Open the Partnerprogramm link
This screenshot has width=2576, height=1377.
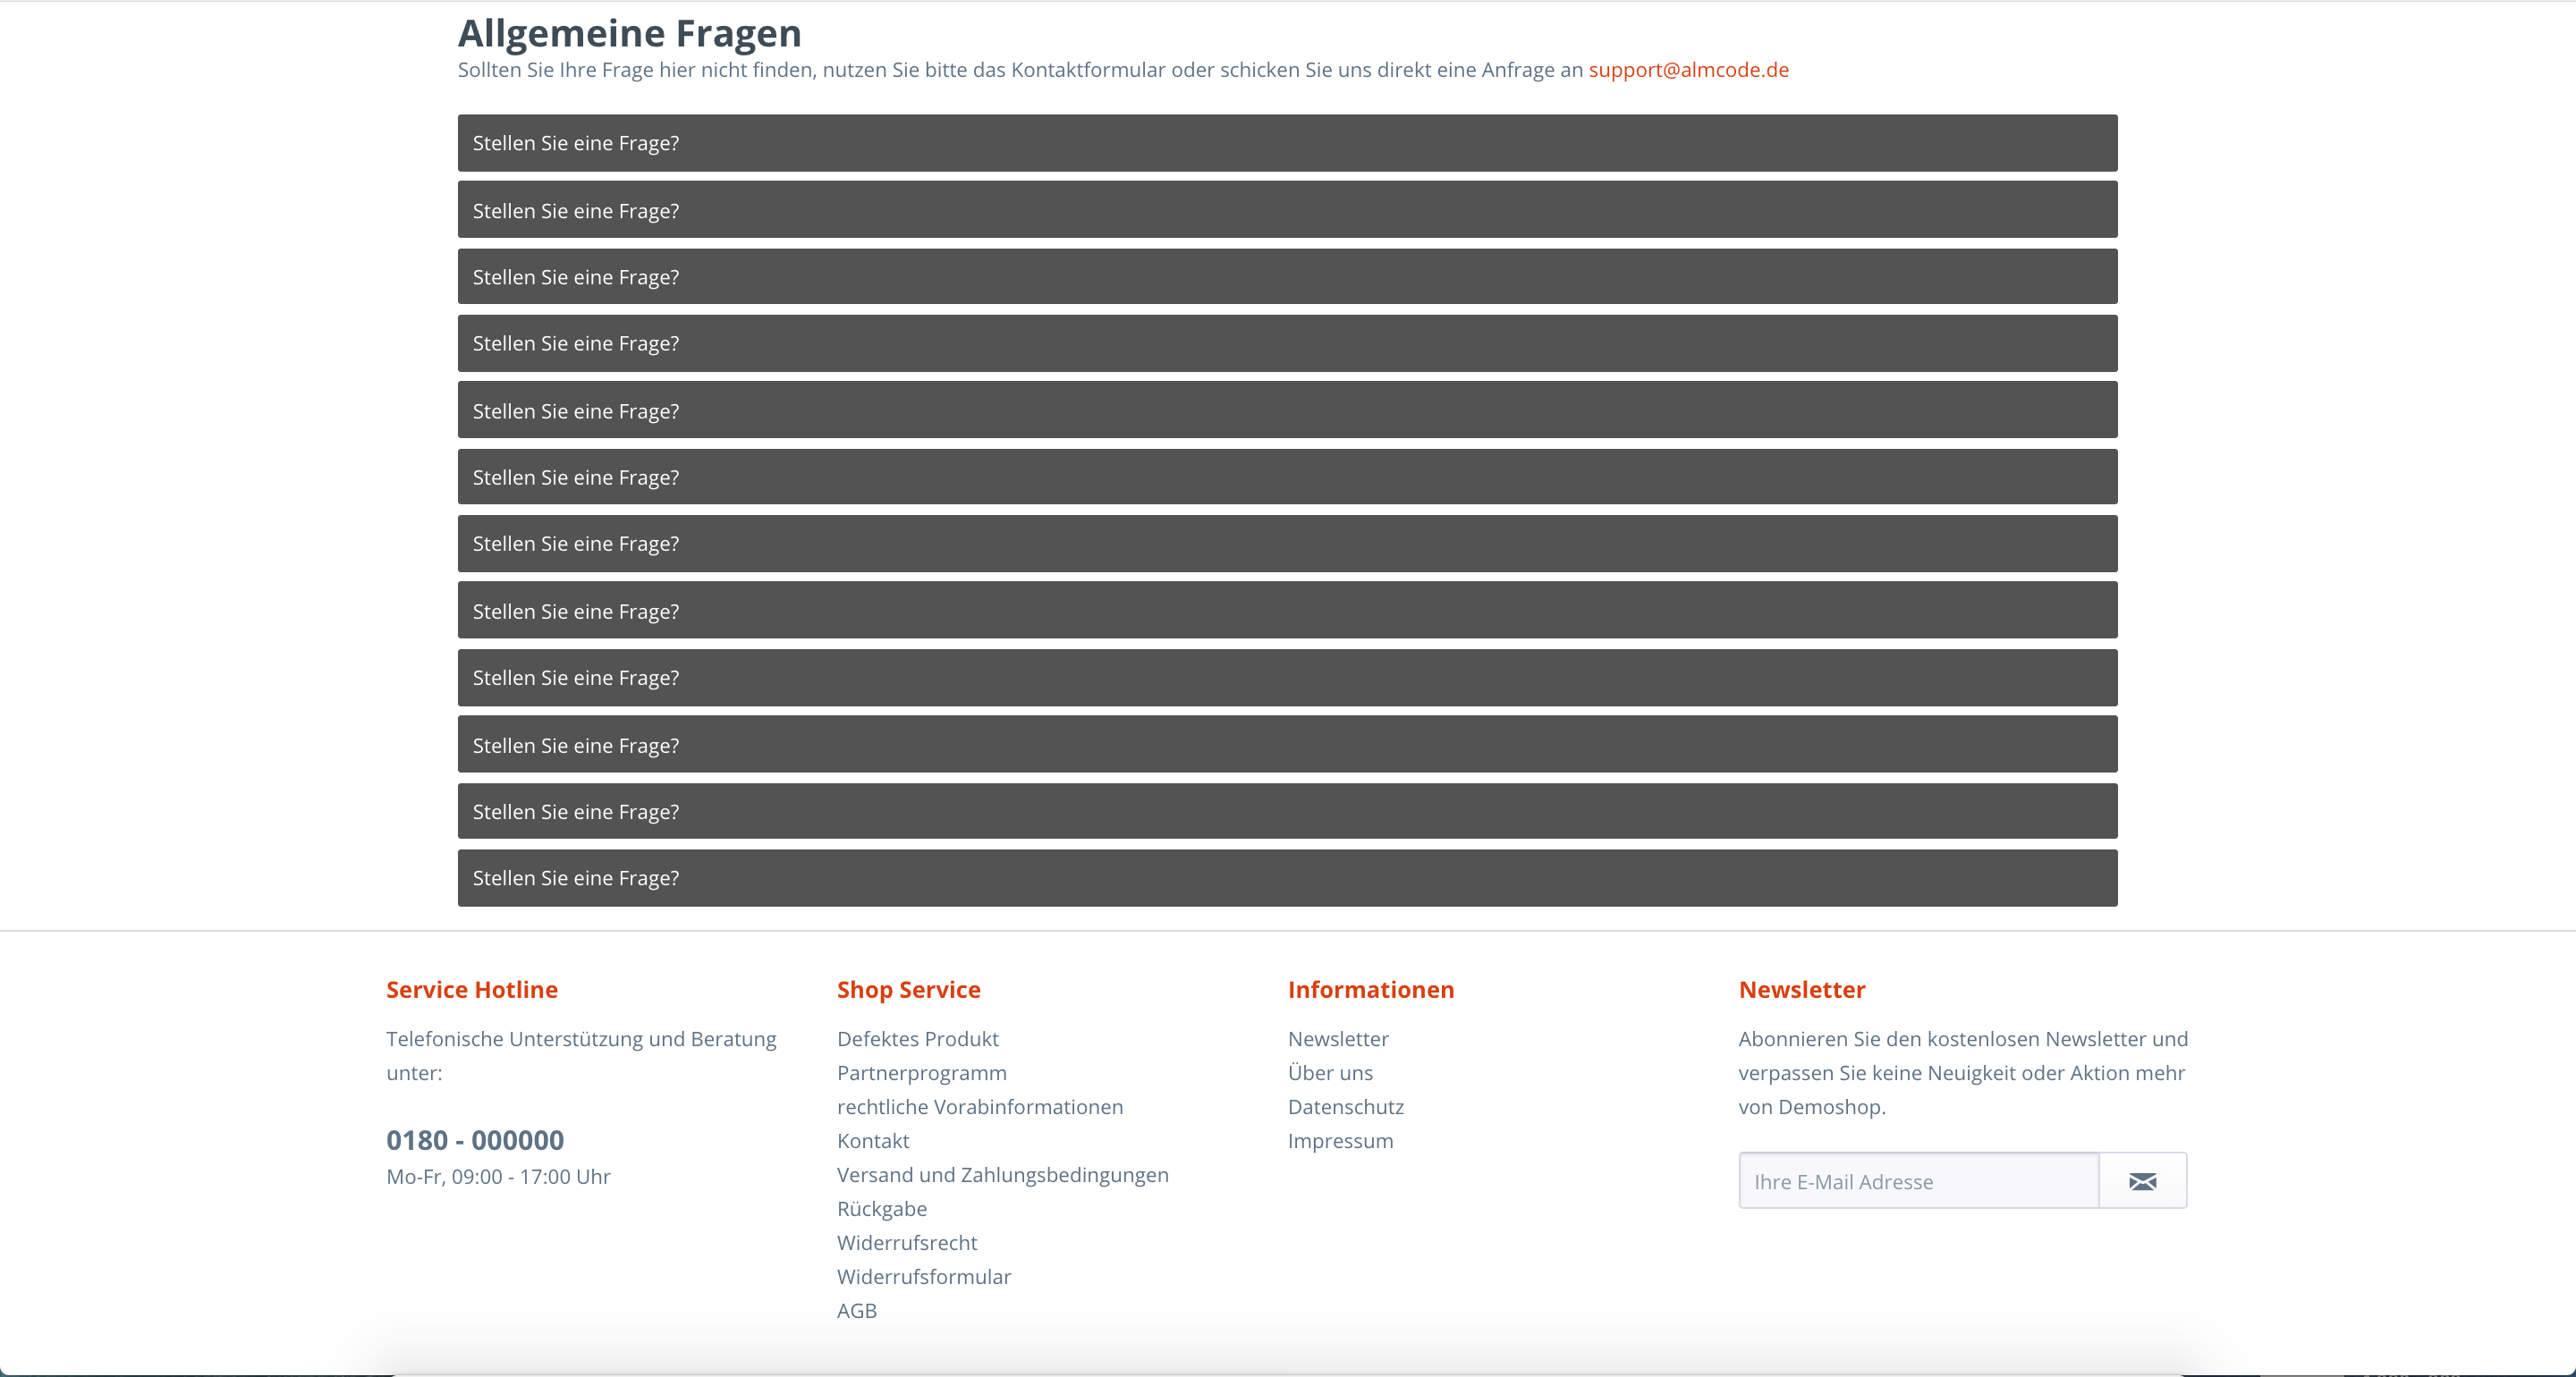[921, 1073]
